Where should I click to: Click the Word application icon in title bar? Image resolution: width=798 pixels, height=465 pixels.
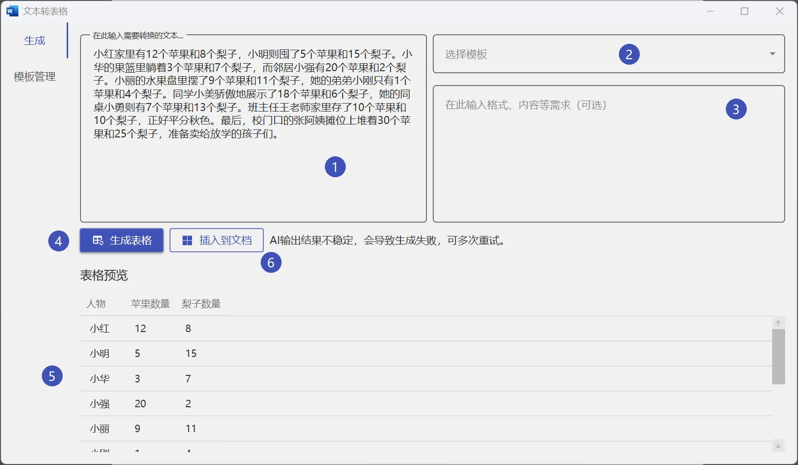[x=11, y=10]
